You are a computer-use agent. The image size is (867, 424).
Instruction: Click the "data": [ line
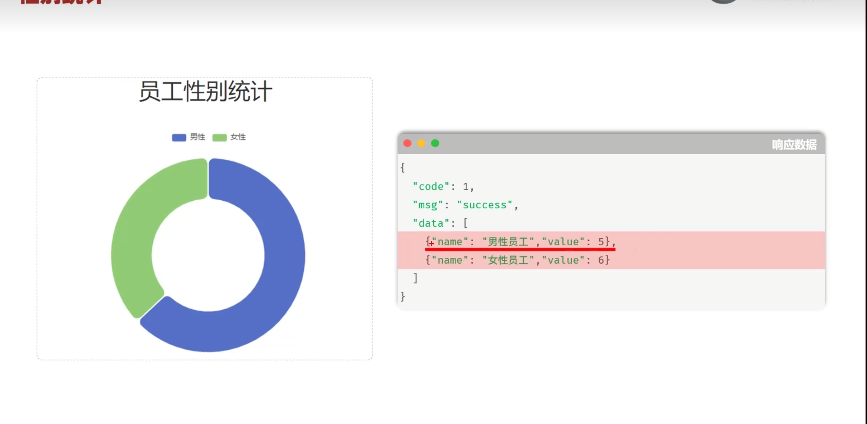tap(440, 223)
